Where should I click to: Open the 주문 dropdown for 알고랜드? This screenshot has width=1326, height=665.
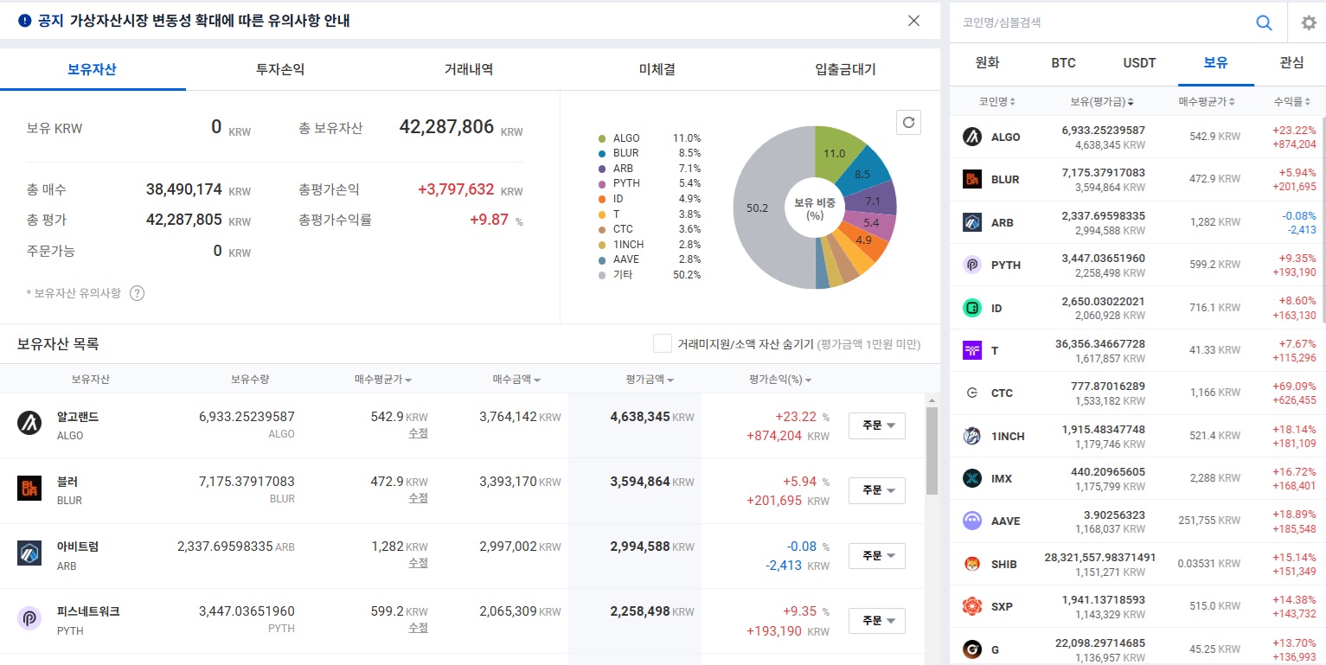tap(877, 425)
